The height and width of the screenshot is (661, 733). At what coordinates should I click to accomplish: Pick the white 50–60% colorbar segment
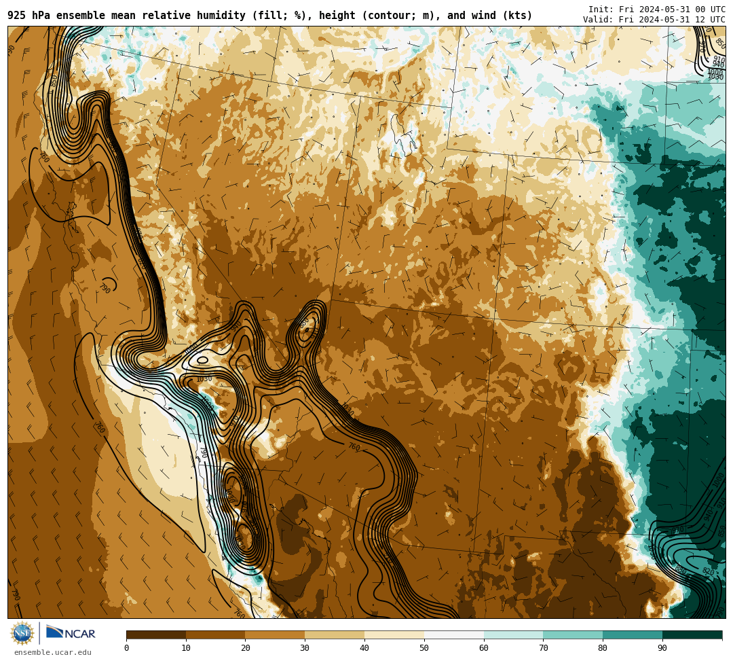pyautogui.click(x=454, y=635)
